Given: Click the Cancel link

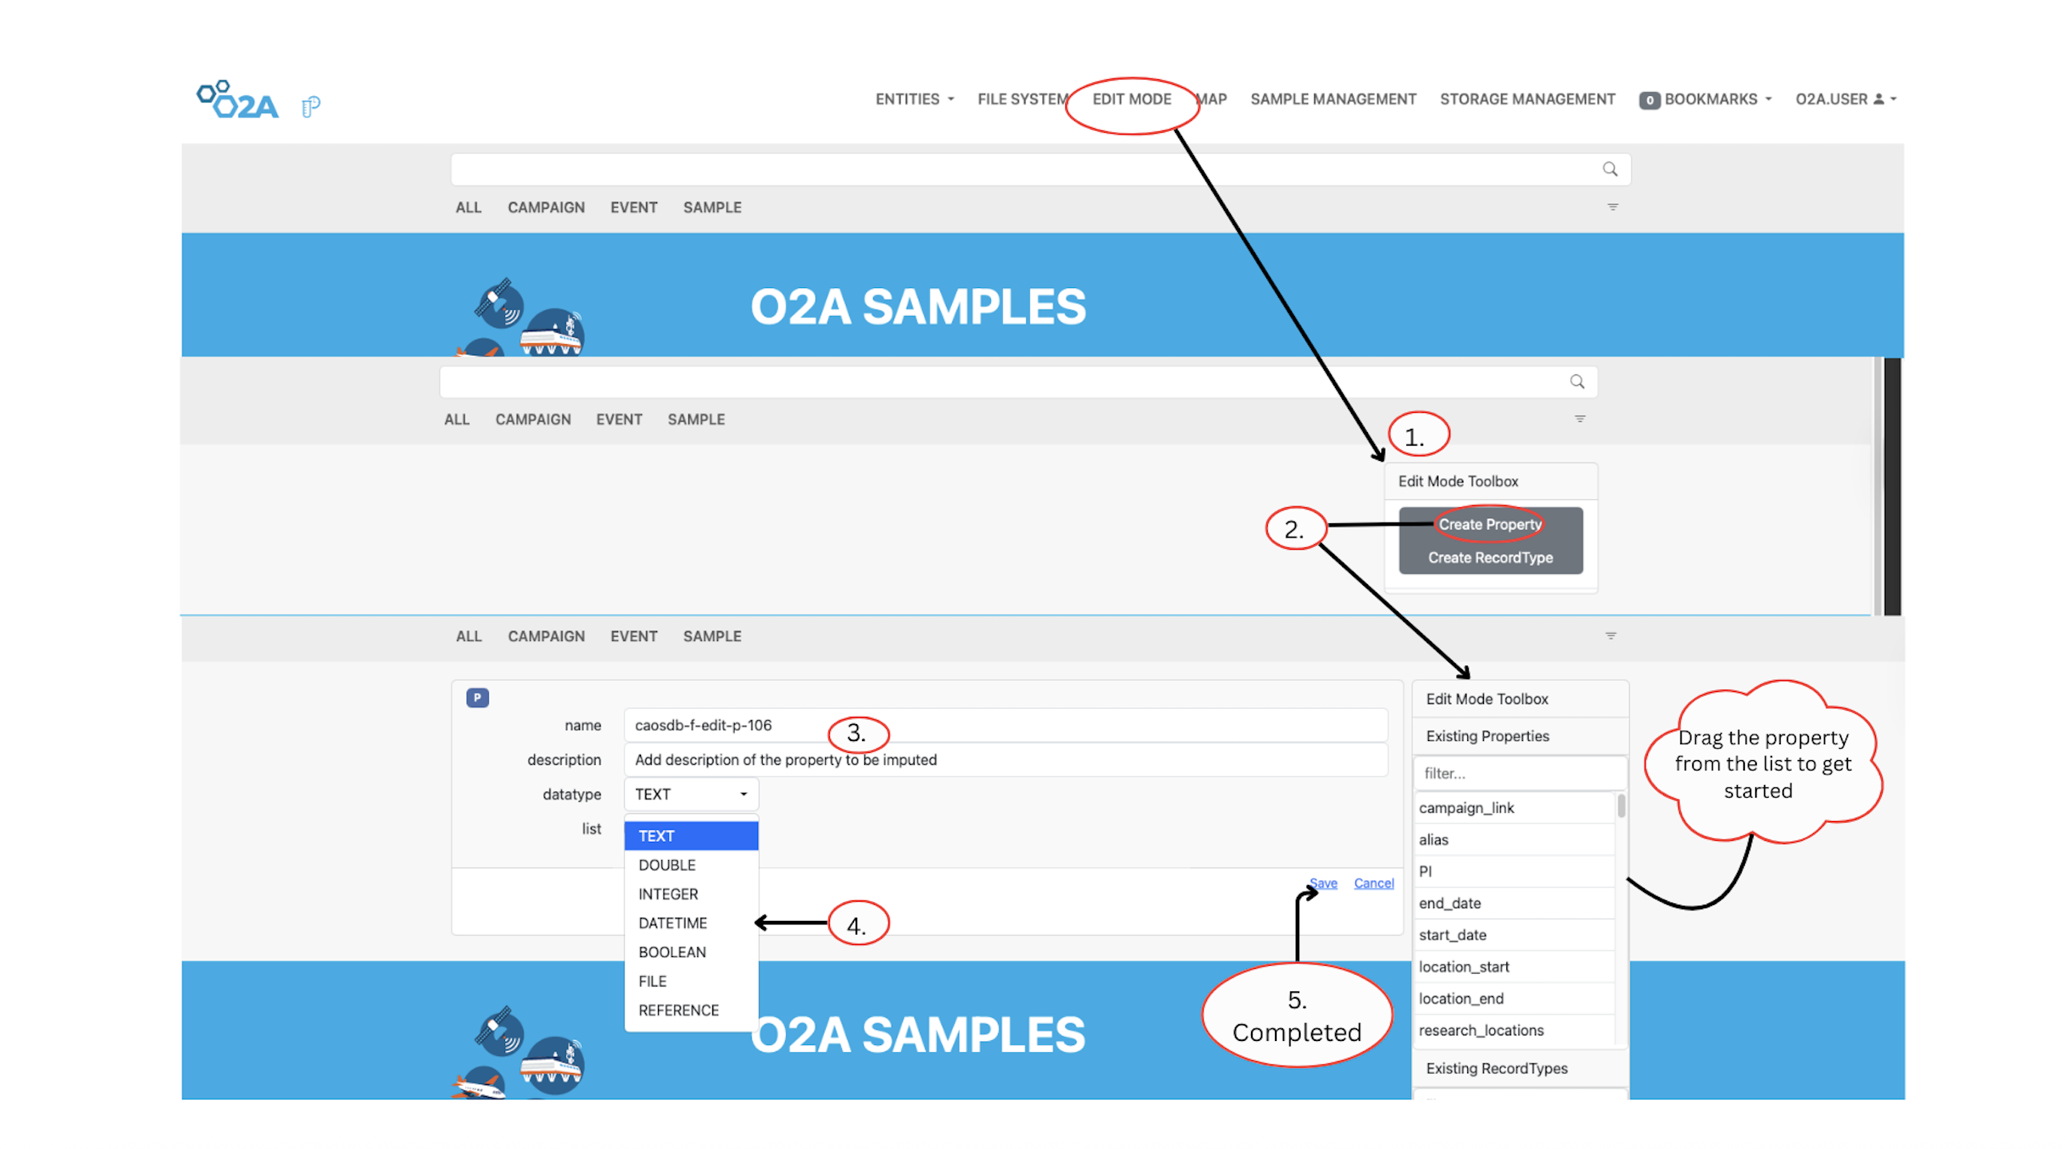Looking at the screenshot, I should click(x=1373, y=883).
